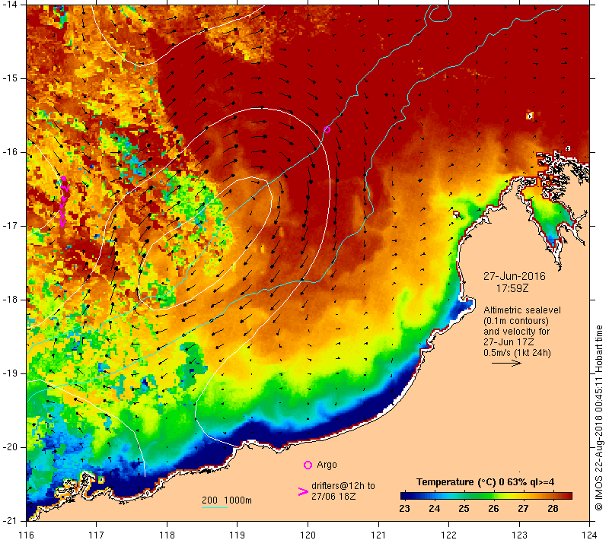Click the magenta drifter track near 116.5
The image size is (609, 540).
pyautogui.click(x=63, y=201)
